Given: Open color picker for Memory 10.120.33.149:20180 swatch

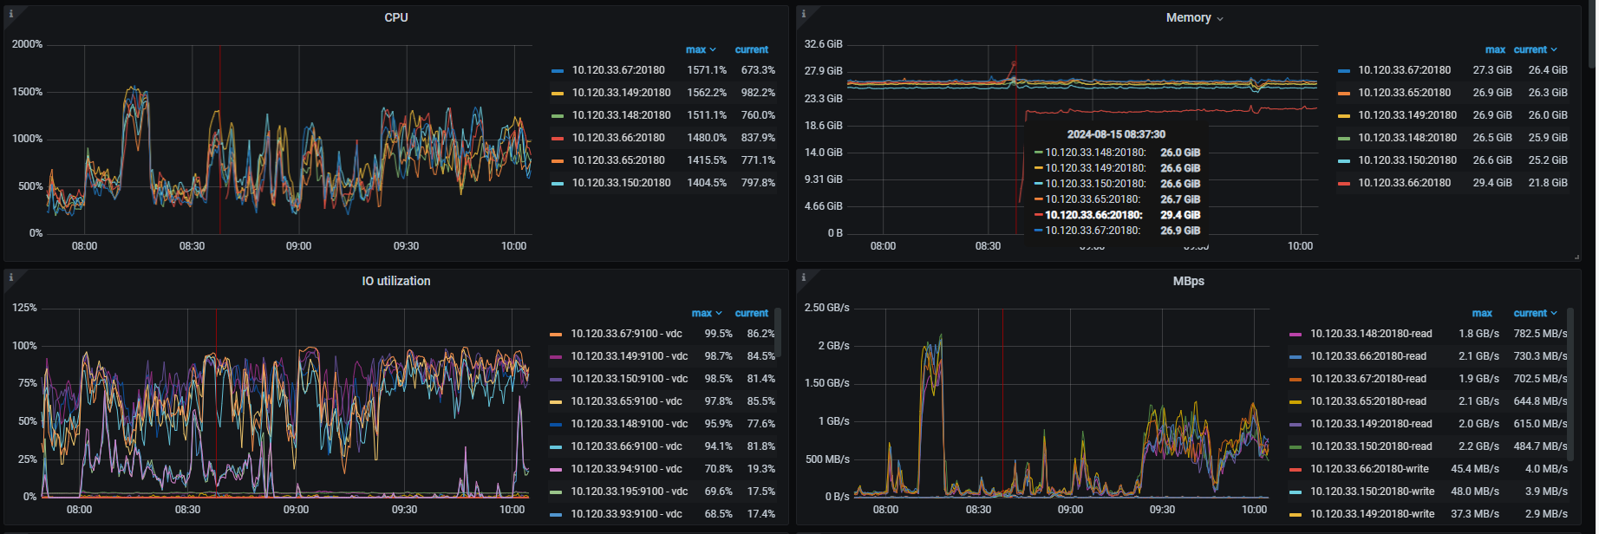Looking at the screenshot, I should (x=1344, y=115).
